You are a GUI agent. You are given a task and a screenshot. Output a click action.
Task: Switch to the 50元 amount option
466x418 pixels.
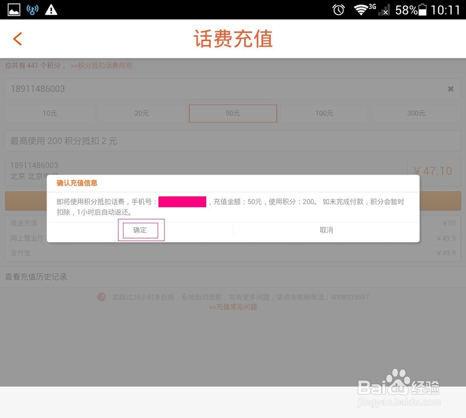pos(233,113)
